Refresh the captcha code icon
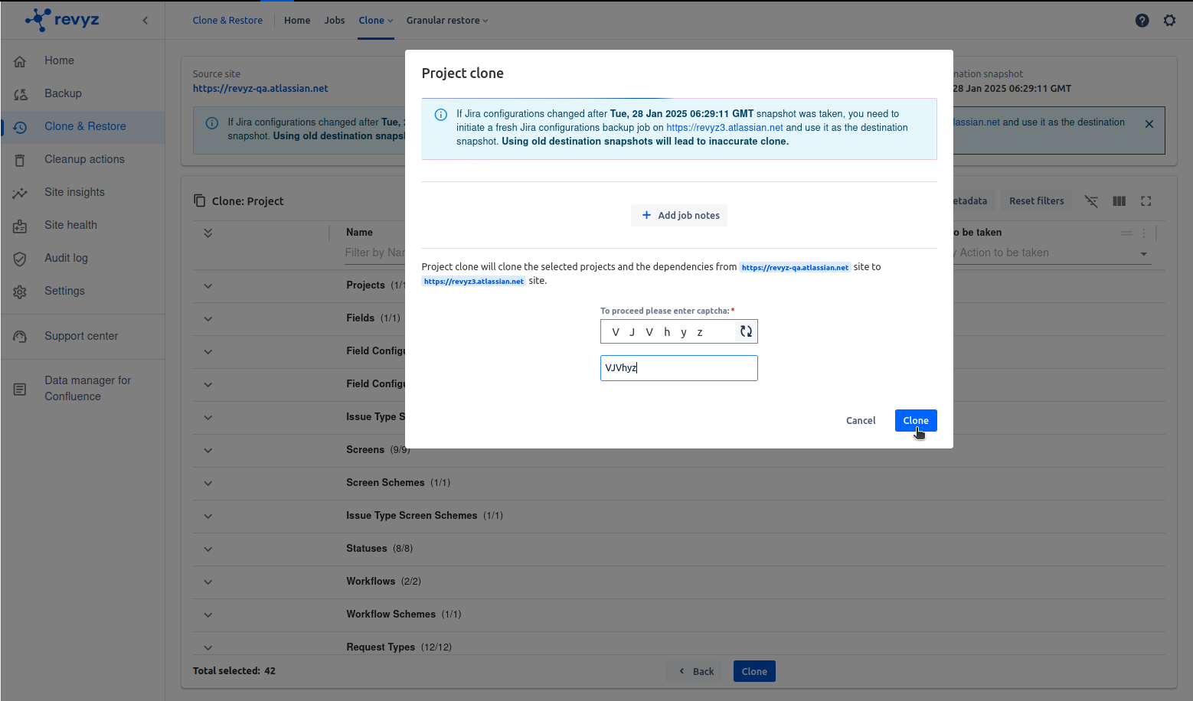This screenshot has width=1193, height=701. [746, 331]
